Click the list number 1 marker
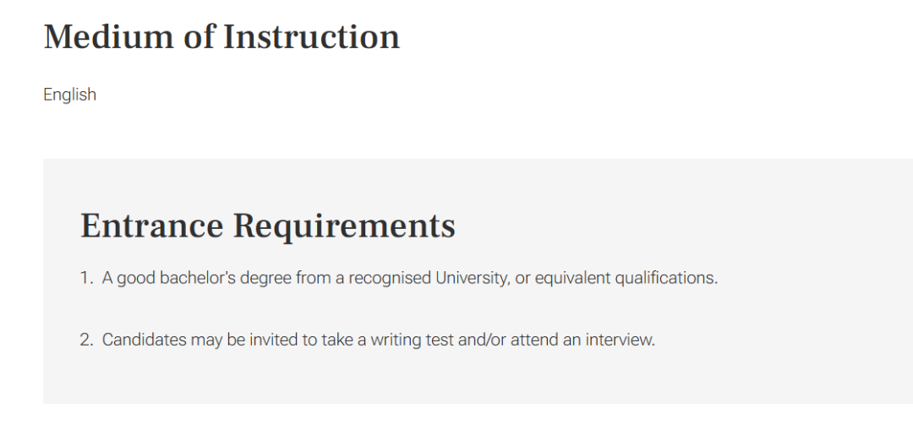Screen dimensions: 913x430 pos(86,278)
